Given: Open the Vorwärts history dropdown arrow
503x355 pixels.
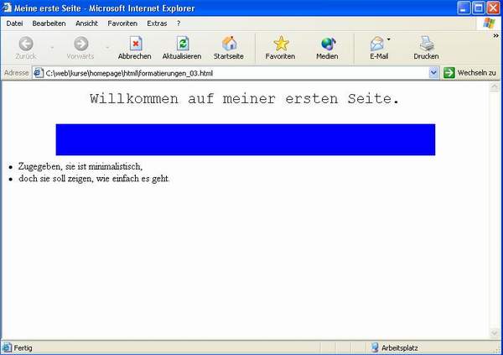Looking at the screenshot, I should pos(107,48).
